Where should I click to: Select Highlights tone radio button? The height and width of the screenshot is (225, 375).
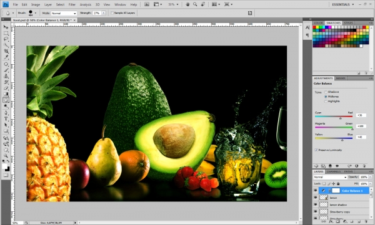tap(326, 102)
